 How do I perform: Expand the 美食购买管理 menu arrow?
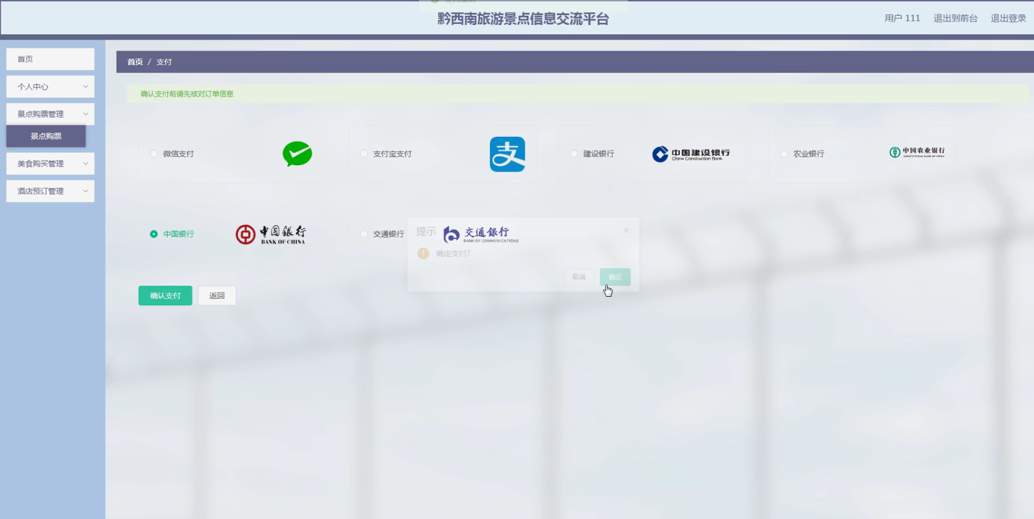point(86,163)
